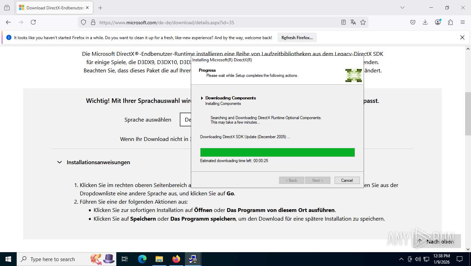Screen dimensions: 471x266
Task: Click the Cancel button in DirectX setup
Action: coord(347,180)
